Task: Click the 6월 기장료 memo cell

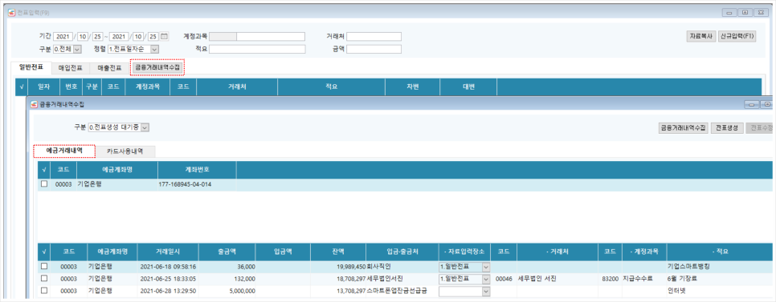Action: click(681, 279)
